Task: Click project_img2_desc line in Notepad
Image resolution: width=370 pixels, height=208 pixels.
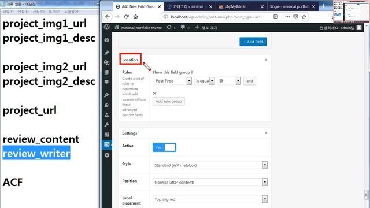Action: click(49, 81)
